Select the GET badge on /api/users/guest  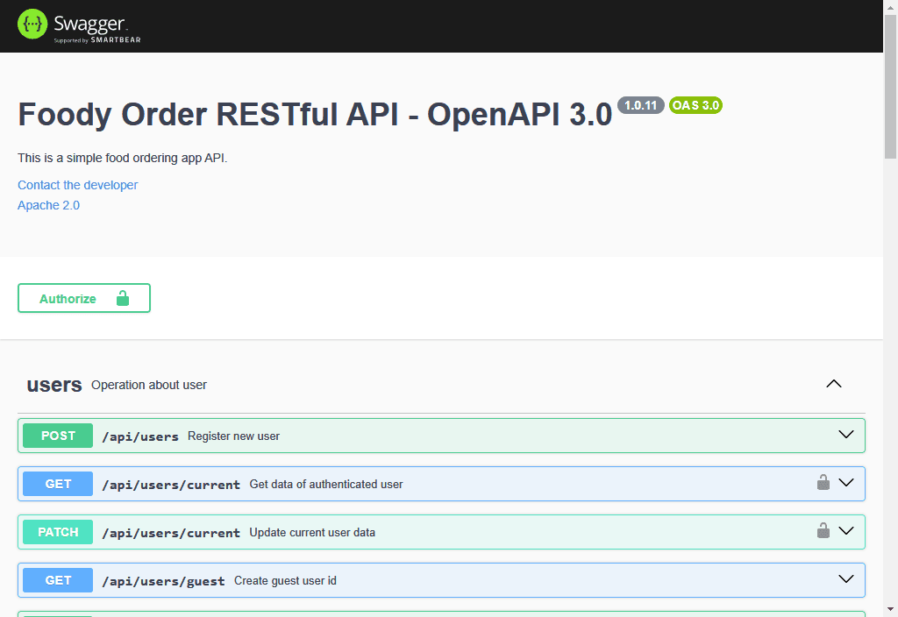click(57, 579)
